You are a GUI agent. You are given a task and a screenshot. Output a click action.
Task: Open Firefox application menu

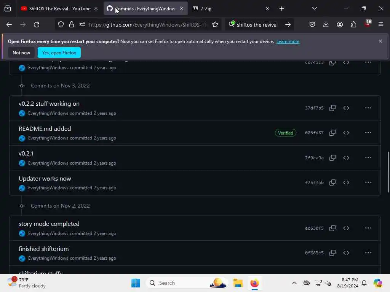click(381, 24)
